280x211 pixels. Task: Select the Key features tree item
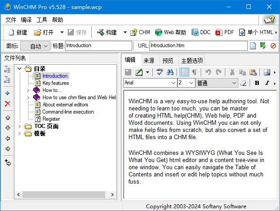coord(56,83)
